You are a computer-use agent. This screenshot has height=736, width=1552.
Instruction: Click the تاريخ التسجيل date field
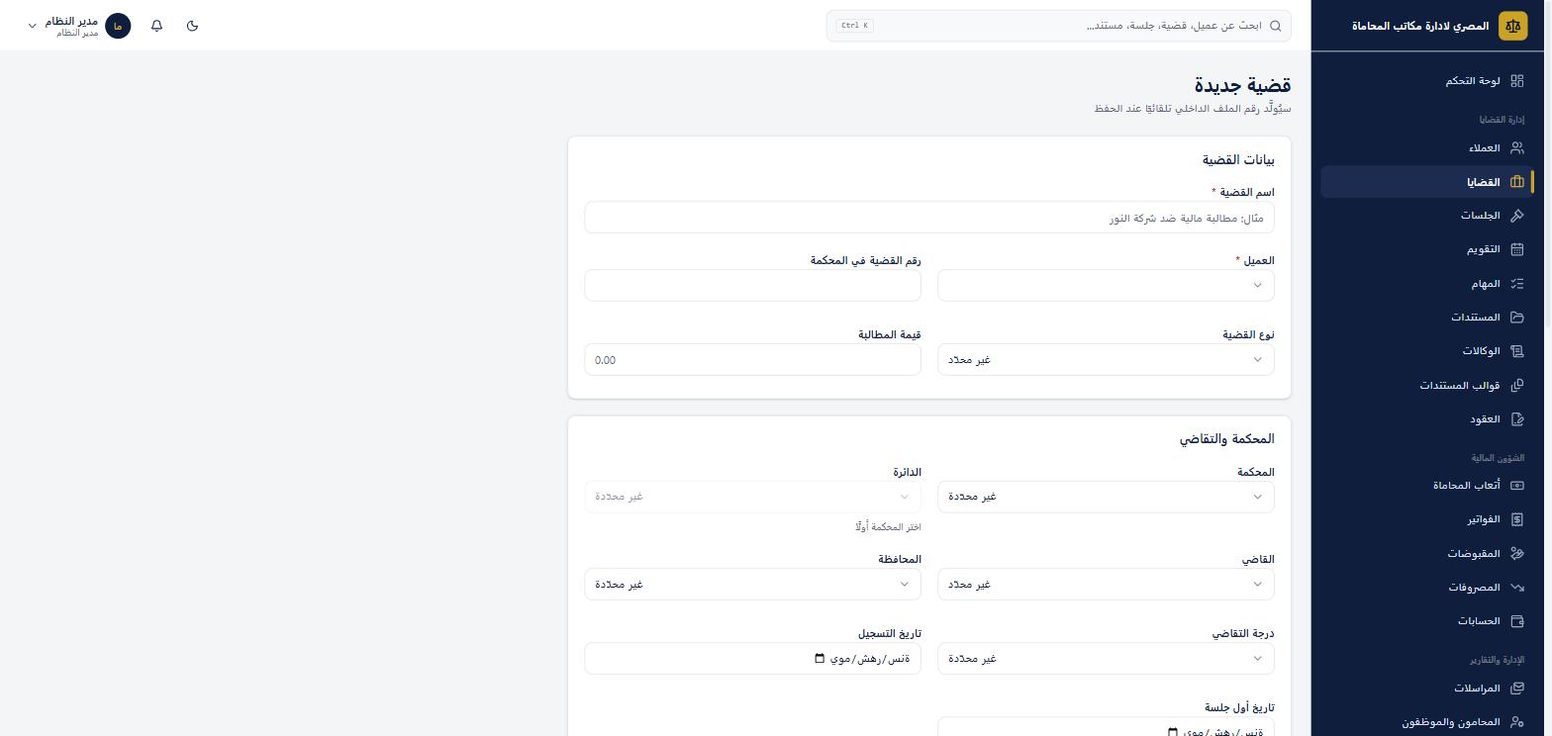pyautogui.click(x=752, y=659)
